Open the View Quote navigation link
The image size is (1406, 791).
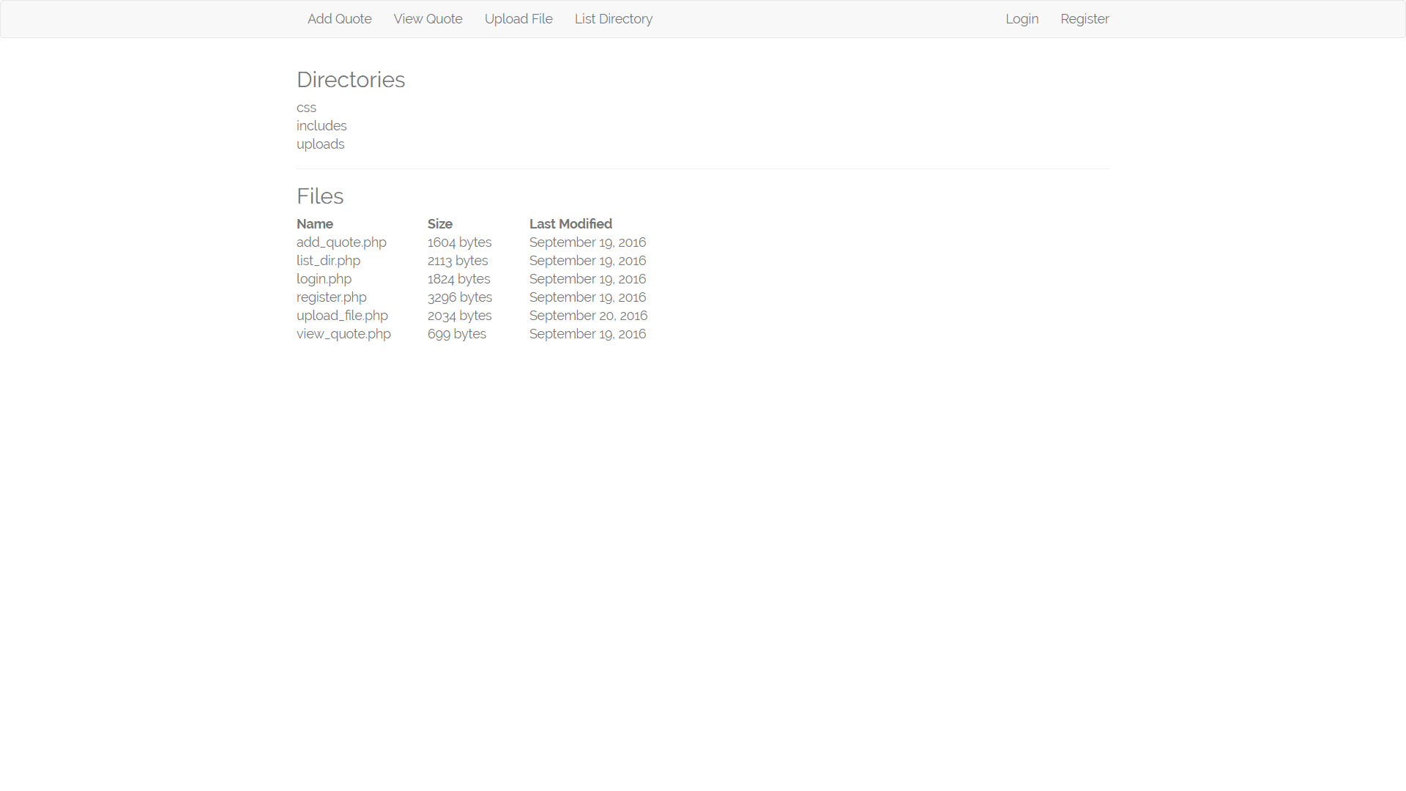coord(428,19)
